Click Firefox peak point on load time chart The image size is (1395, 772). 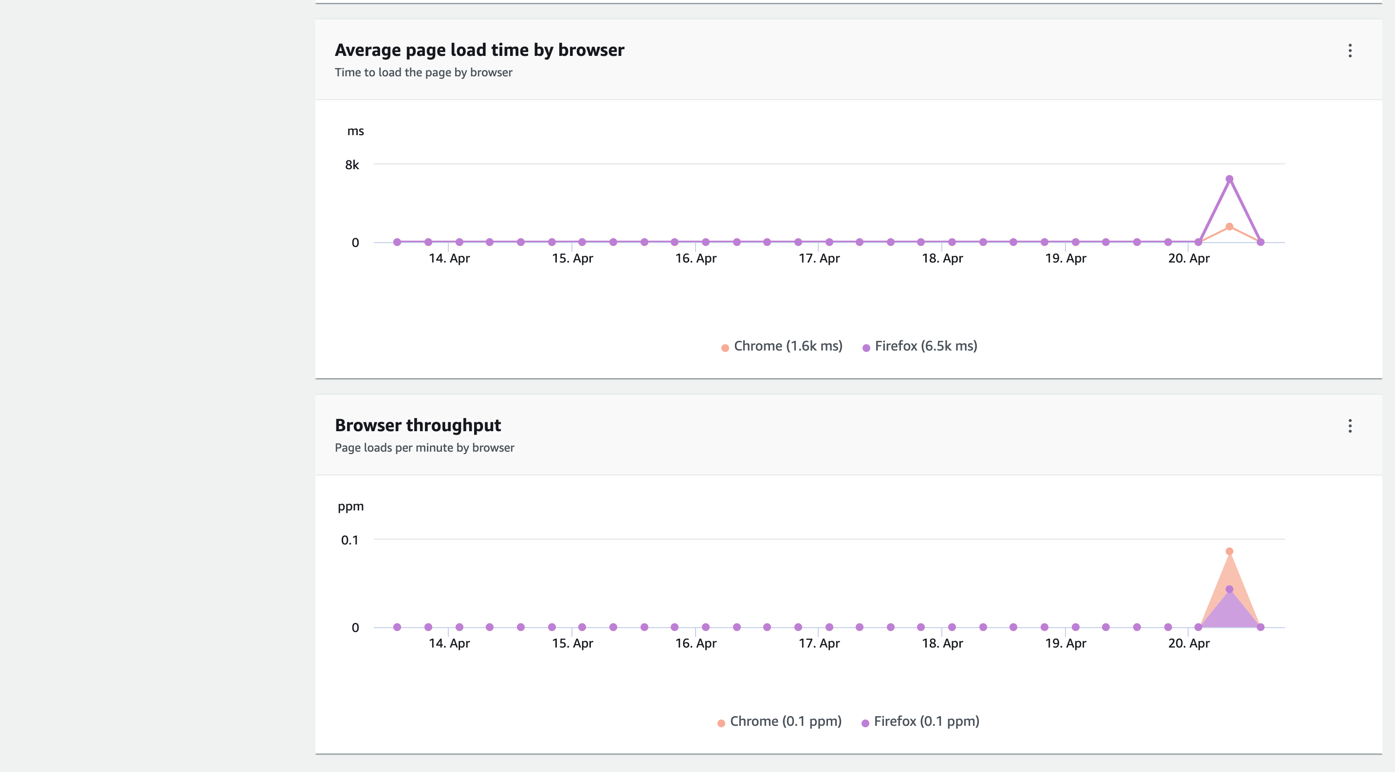1230,179
